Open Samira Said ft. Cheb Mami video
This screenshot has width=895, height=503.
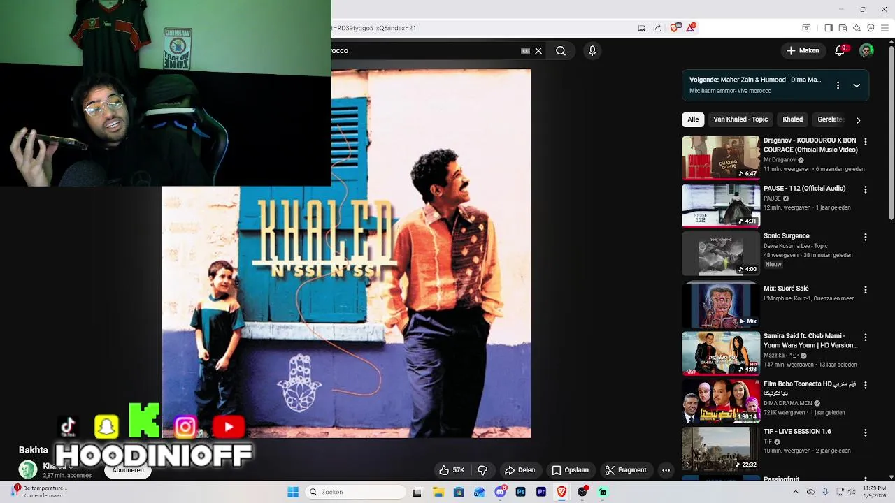click(x=721, y=353)
